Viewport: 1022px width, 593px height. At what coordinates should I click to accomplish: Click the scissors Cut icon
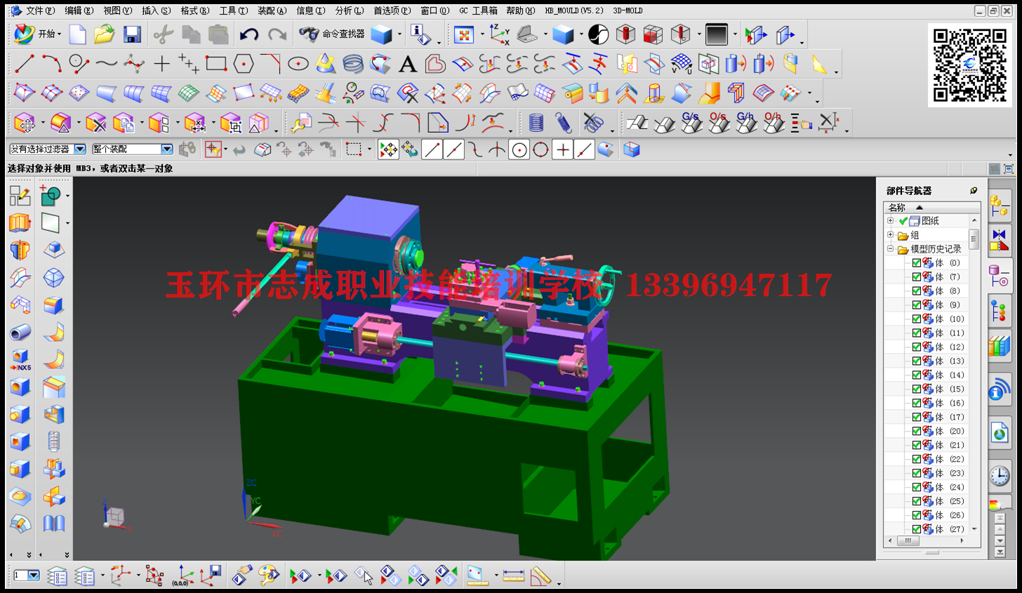[x=163, y=34]
